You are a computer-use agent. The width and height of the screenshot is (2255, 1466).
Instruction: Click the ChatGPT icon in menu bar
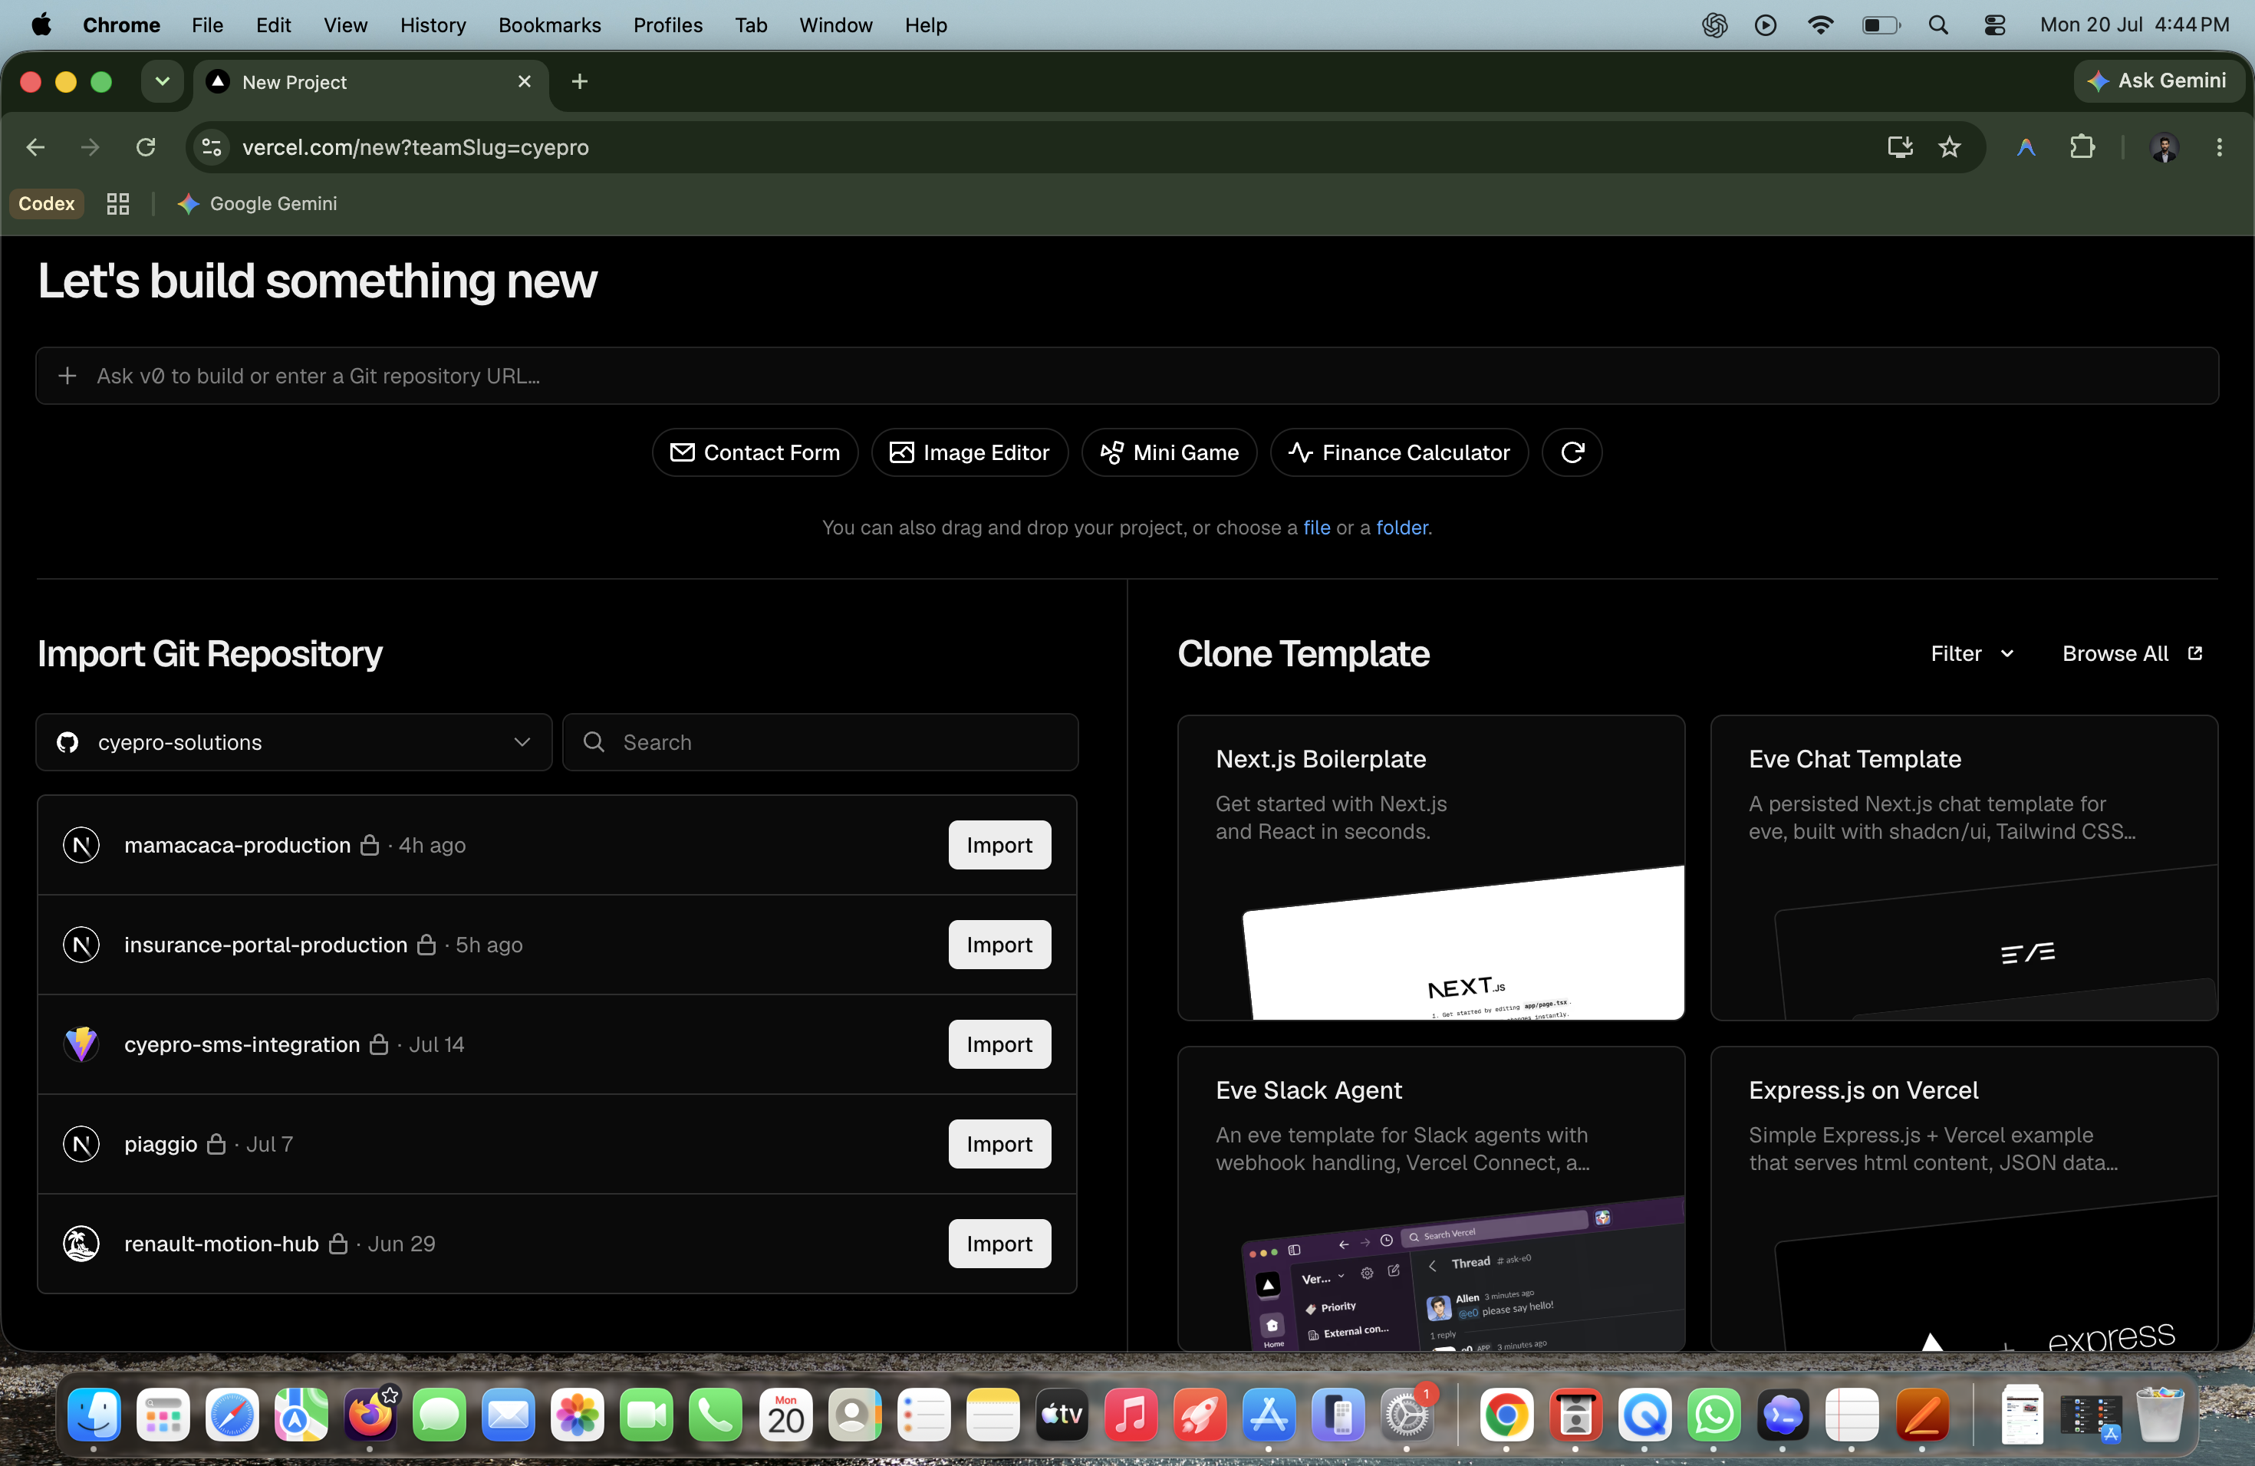point(1714,25)
